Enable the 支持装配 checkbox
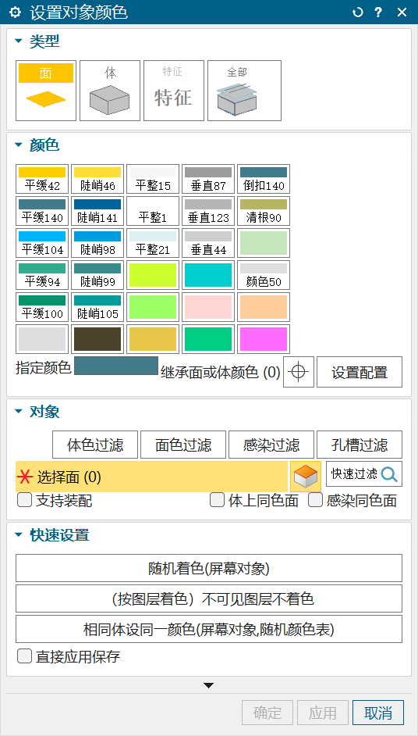This screenshot has height=736, width=418. tap(24, 500)
